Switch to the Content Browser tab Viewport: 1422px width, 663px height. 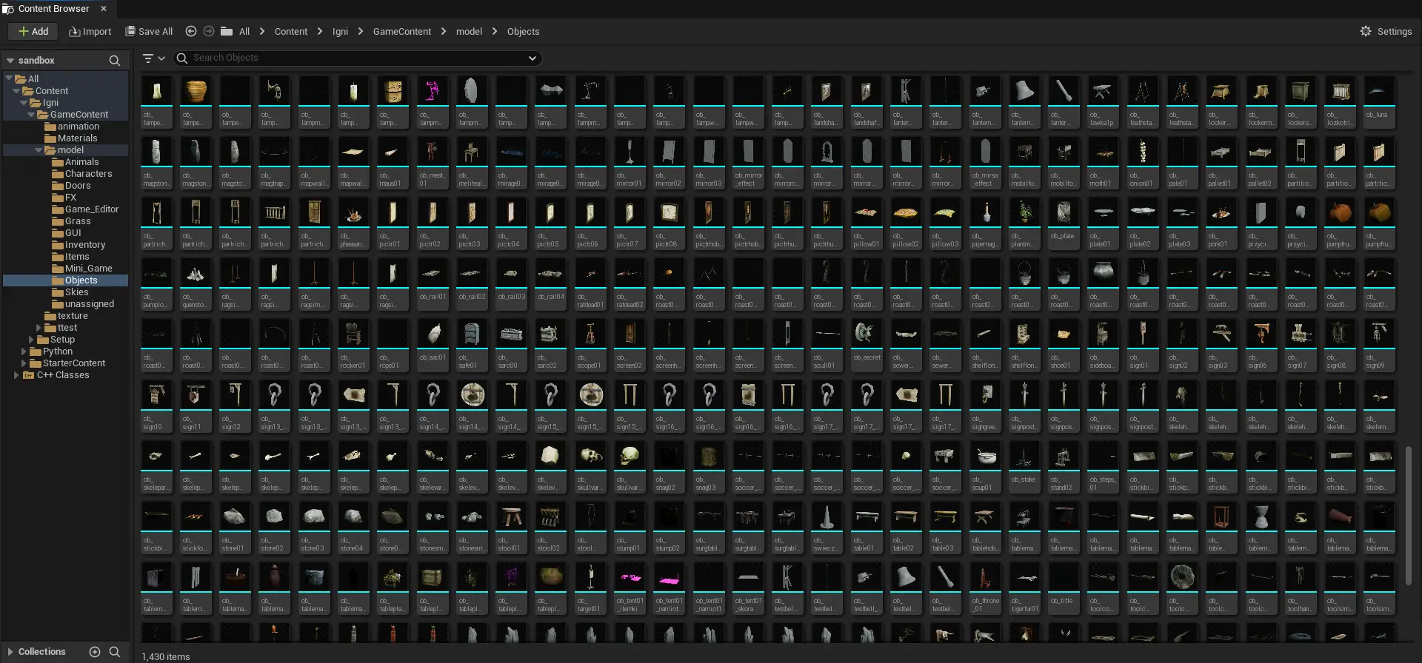tap(53, 9)
